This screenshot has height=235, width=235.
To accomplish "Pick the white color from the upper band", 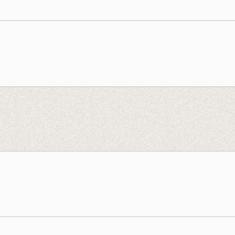I will 117,53.
